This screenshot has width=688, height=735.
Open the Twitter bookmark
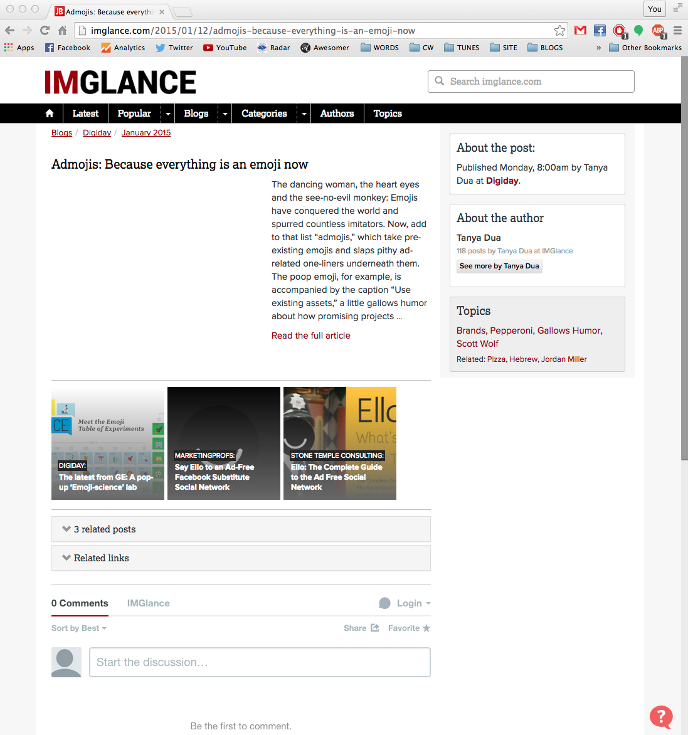coord(174,48)
